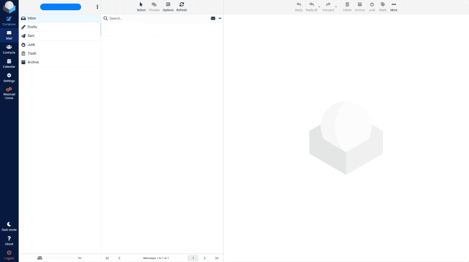
Task: Click the Select cursor tool
Action: 141,7
